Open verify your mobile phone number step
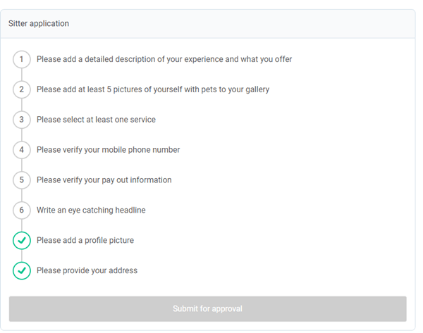Image resolution: width=423 pixels, height=333 pixels. click(108, 150)
